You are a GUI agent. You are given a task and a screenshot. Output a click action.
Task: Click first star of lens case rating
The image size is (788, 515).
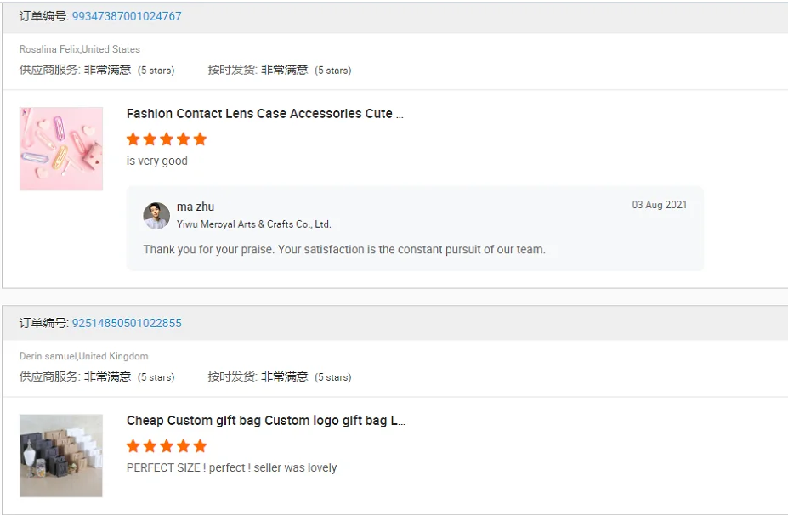point(133,139)
